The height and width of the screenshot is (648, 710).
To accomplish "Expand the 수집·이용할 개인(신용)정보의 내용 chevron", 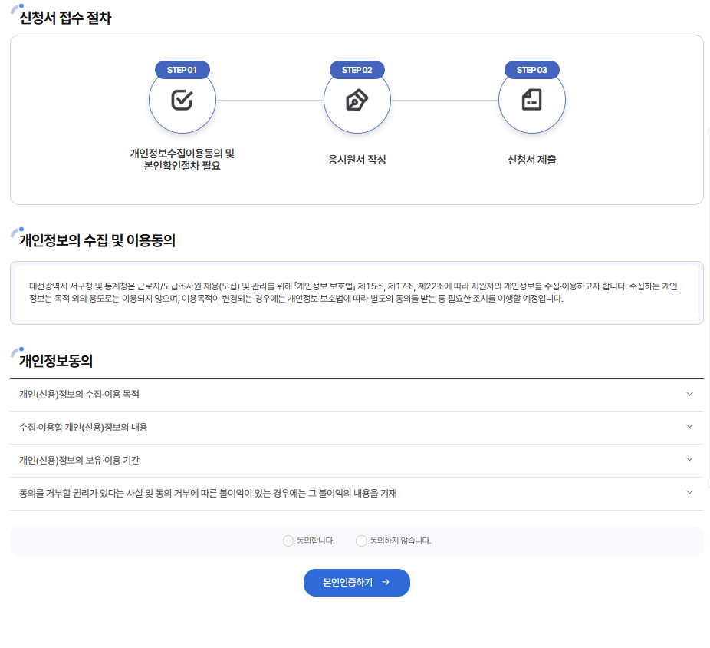I will click(689, 427).
